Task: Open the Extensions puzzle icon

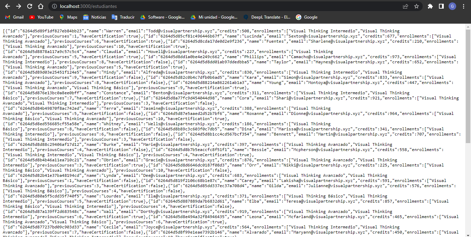Action: (430, 6)
